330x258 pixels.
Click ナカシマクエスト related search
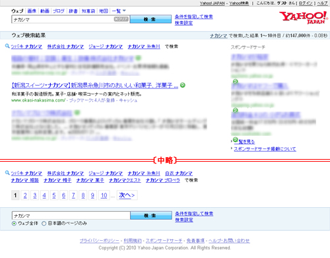point(125,180)
